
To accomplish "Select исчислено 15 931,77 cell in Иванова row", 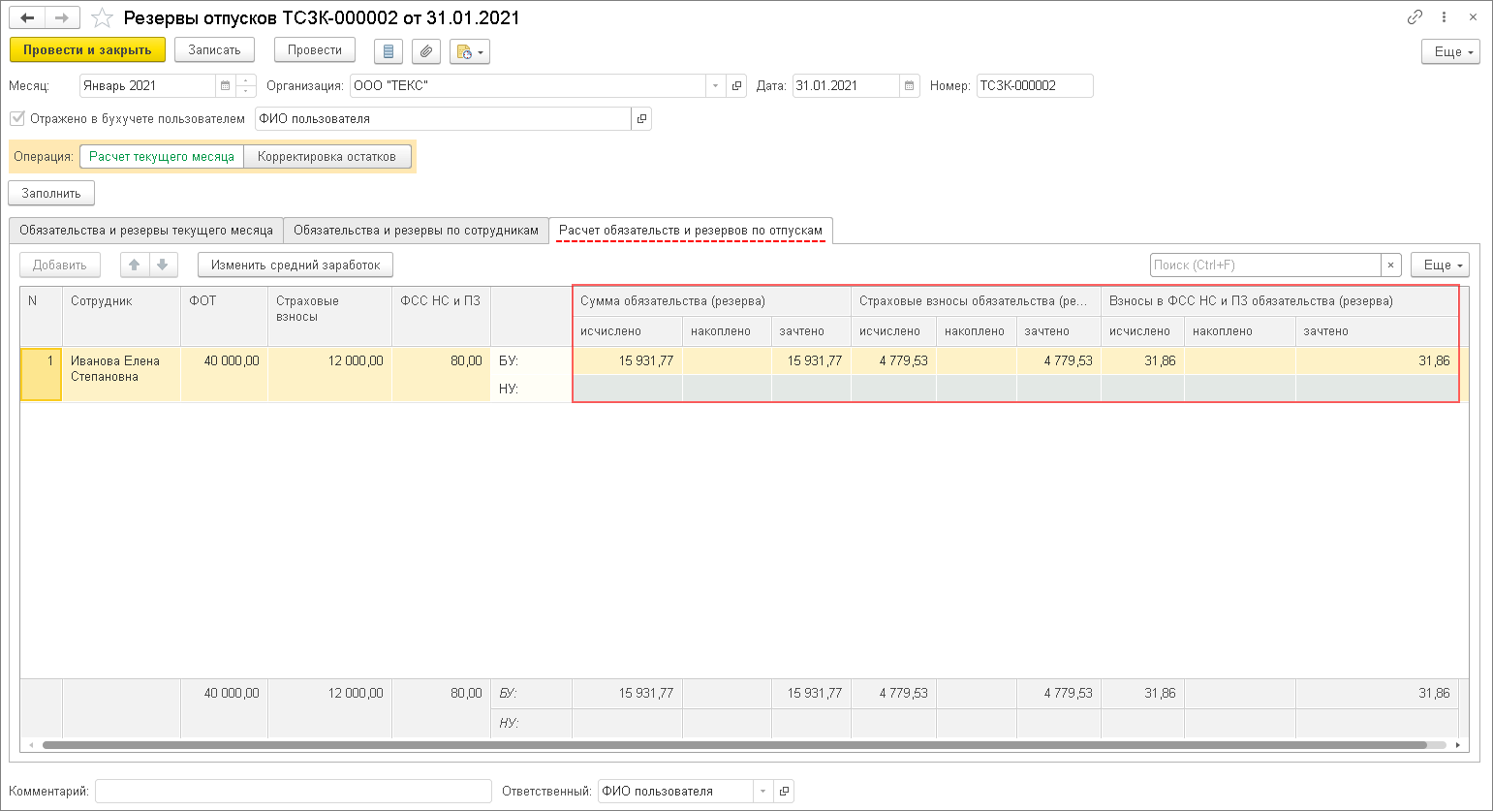I will (x=627, y=361).
